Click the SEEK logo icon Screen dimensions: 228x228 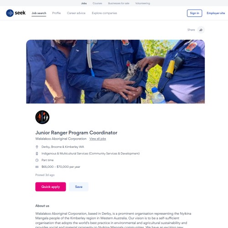click(10, 13)
